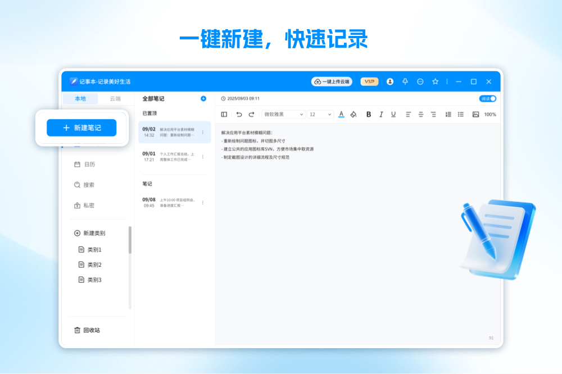Image resolution: width=562 pixels, height=374 pixels.
Task: Open the feedback message bubble icon
Action: point(420,81)
